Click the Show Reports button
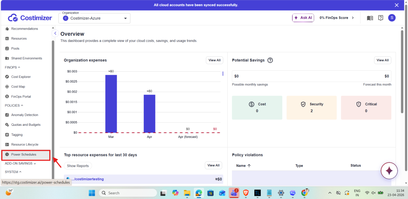 click(78, 166)
